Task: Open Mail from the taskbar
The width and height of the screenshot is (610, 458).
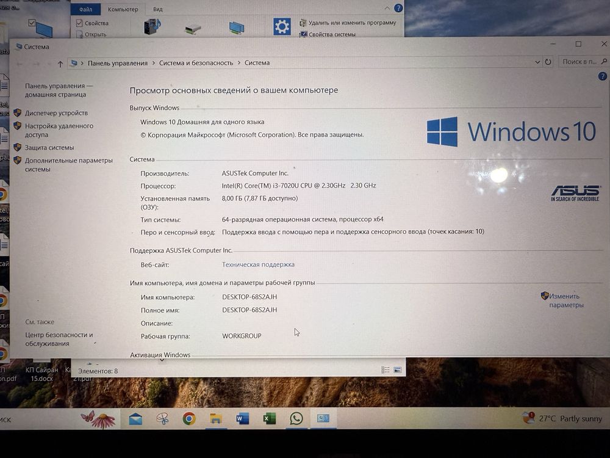Action: (x=135, y=419)
